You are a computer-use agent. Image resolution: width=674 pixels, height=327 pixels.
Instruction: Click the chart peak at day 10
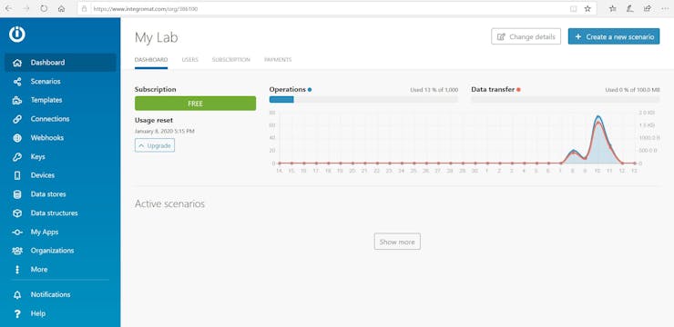click(x=597, y=117)
